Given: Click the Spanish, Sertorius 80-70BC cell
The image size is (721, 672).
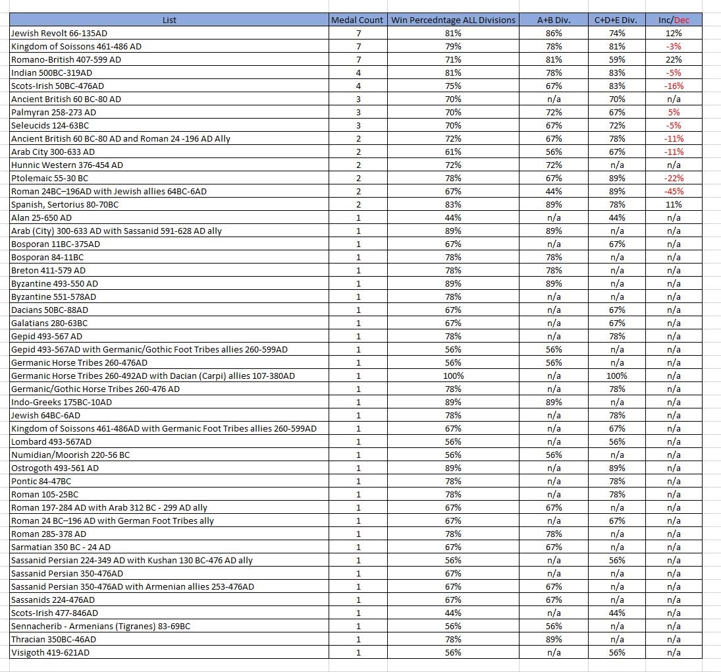Looking at the screenshot, I should tap(65, 204).
